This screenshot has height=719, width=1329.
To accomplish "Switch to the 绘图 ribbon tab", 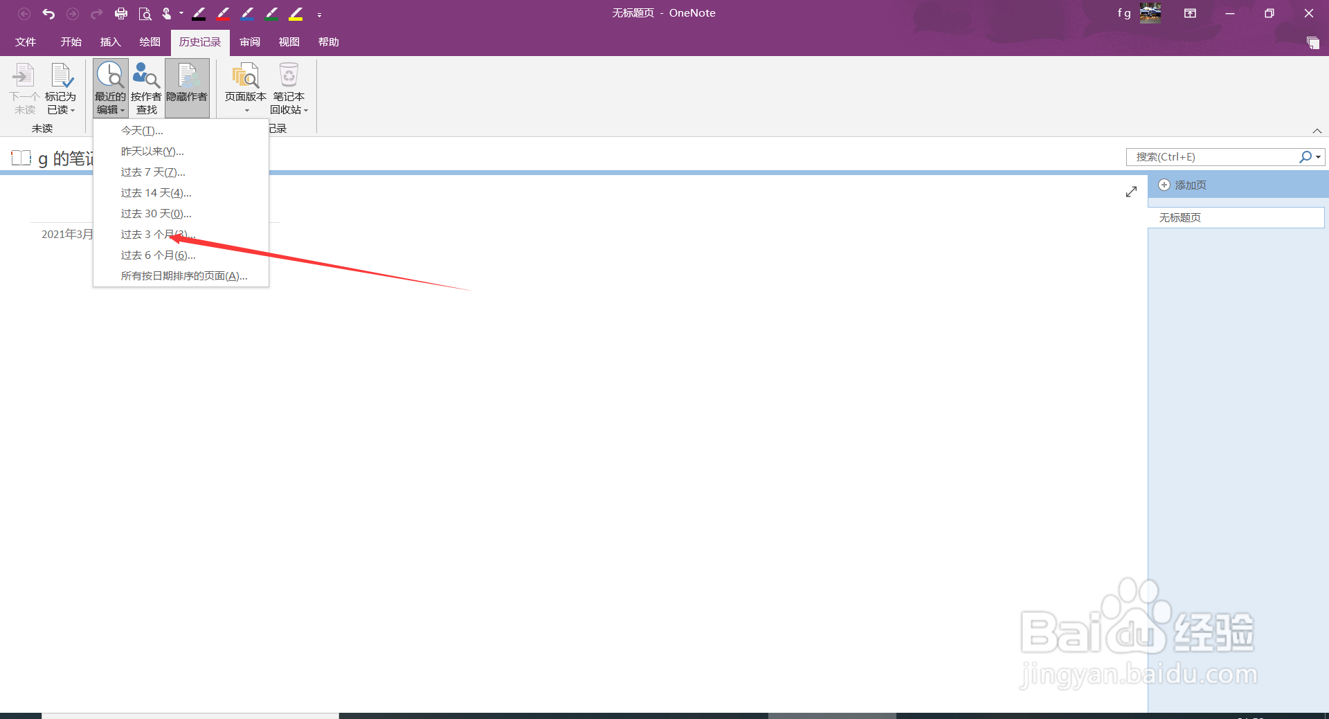I will [150, 42].
